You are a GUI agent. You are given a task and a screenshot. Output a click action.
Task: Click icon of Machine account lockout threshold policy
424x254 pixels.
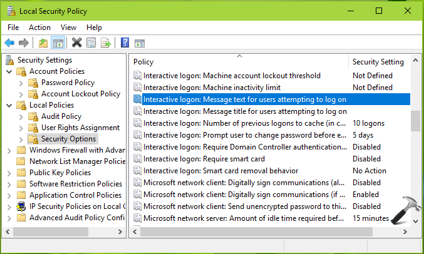point(137,76)
